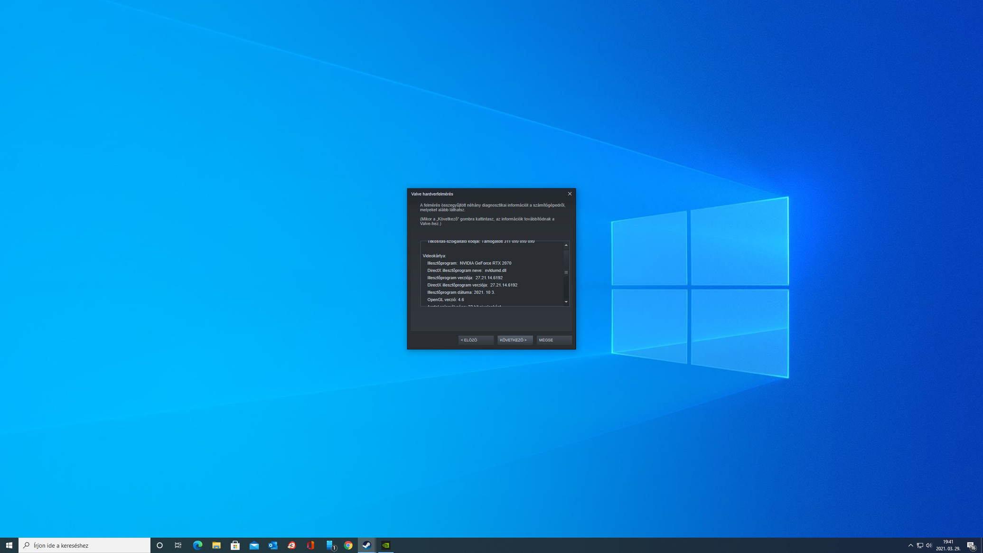Image resolution: width=983 pixels, height=553 pixels.
Task: Open the Windows Start menu
Action: (9, 545)
